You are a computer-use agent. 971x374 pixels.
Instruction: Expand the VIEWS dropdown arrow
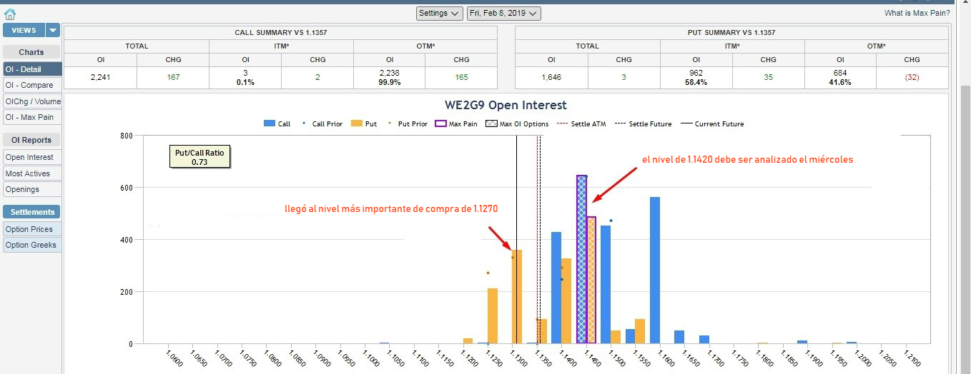tap(54, 30)
